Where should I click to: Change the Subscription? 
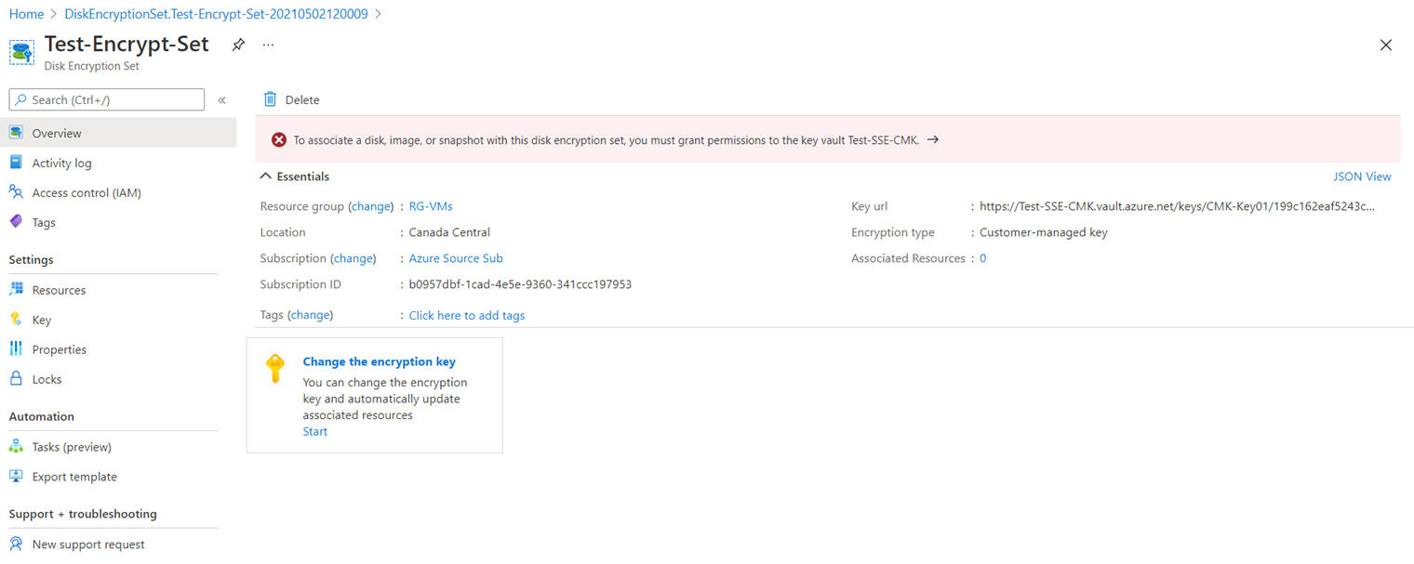click(x=353, y=258)
